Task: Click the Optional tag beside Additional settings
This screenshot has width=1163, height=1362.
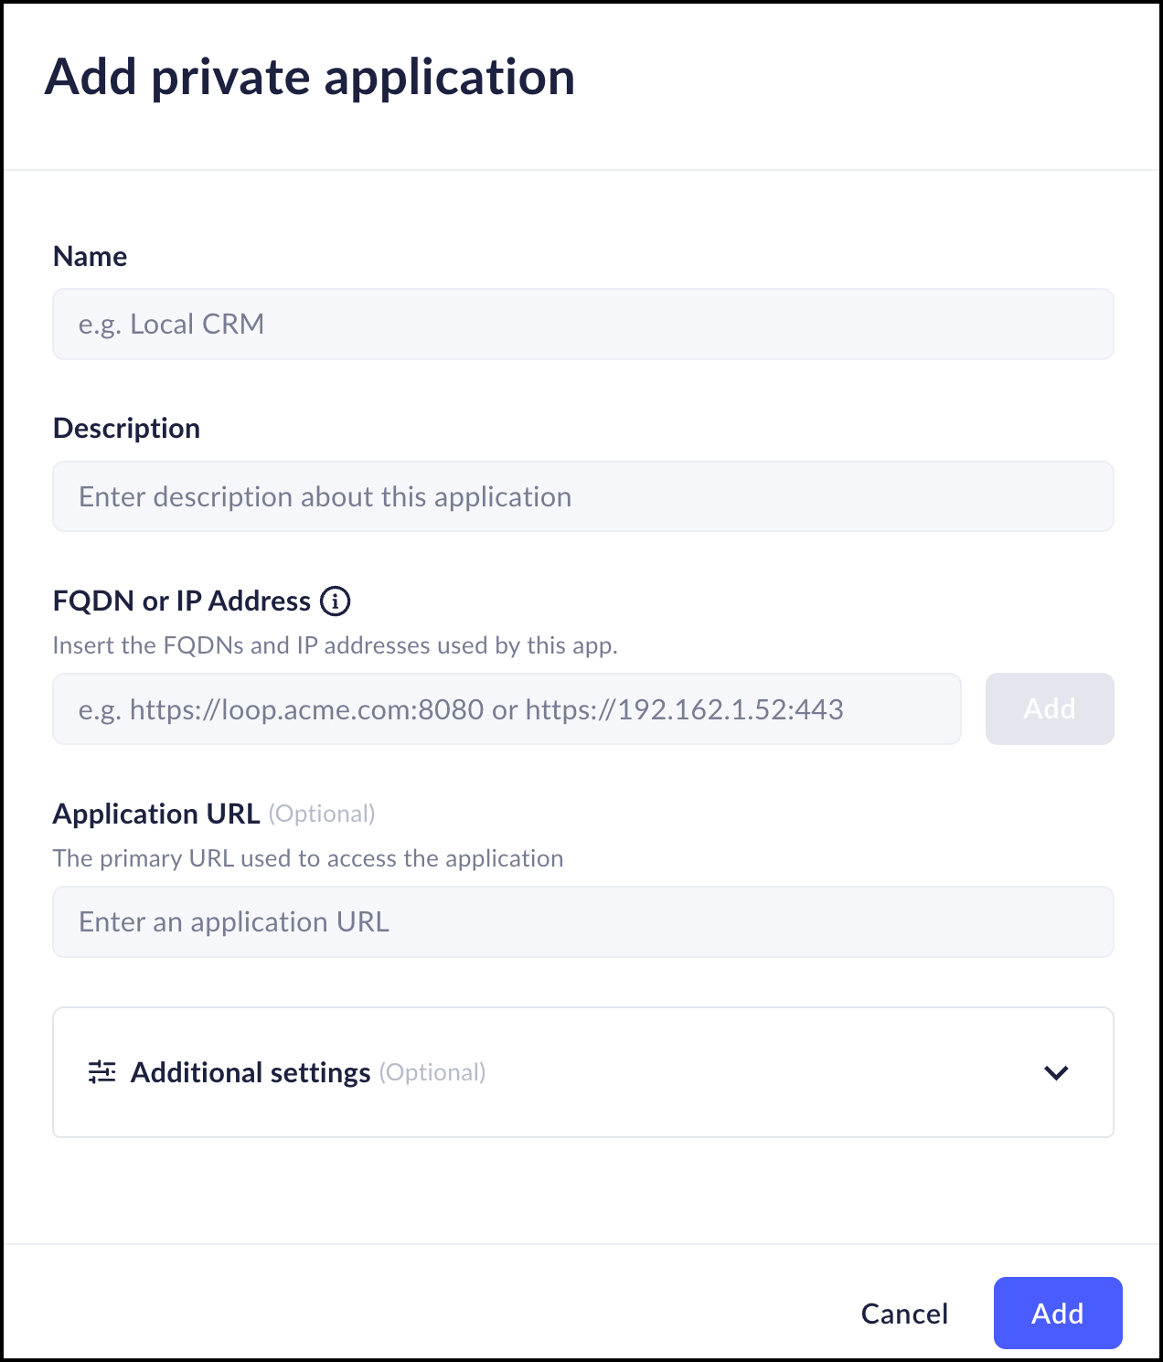Action: (x=432, y=1072)
